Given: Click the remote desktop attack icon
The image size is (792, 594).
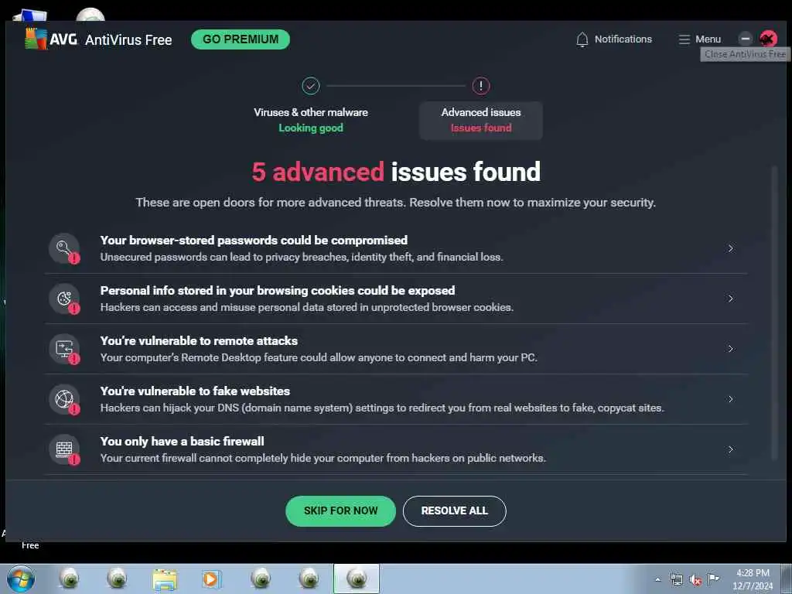Looking at the screenshot, I should pos(64,349).
